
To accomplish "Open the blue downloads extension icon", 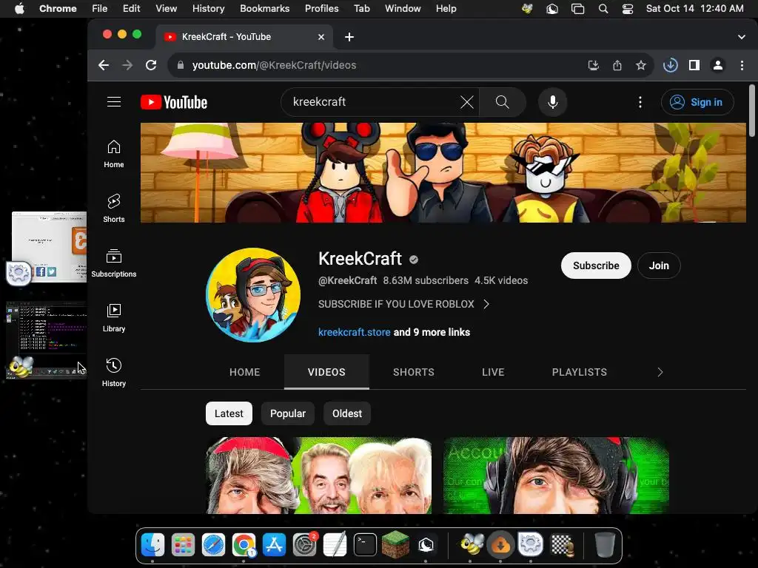I will coord(670,65).
